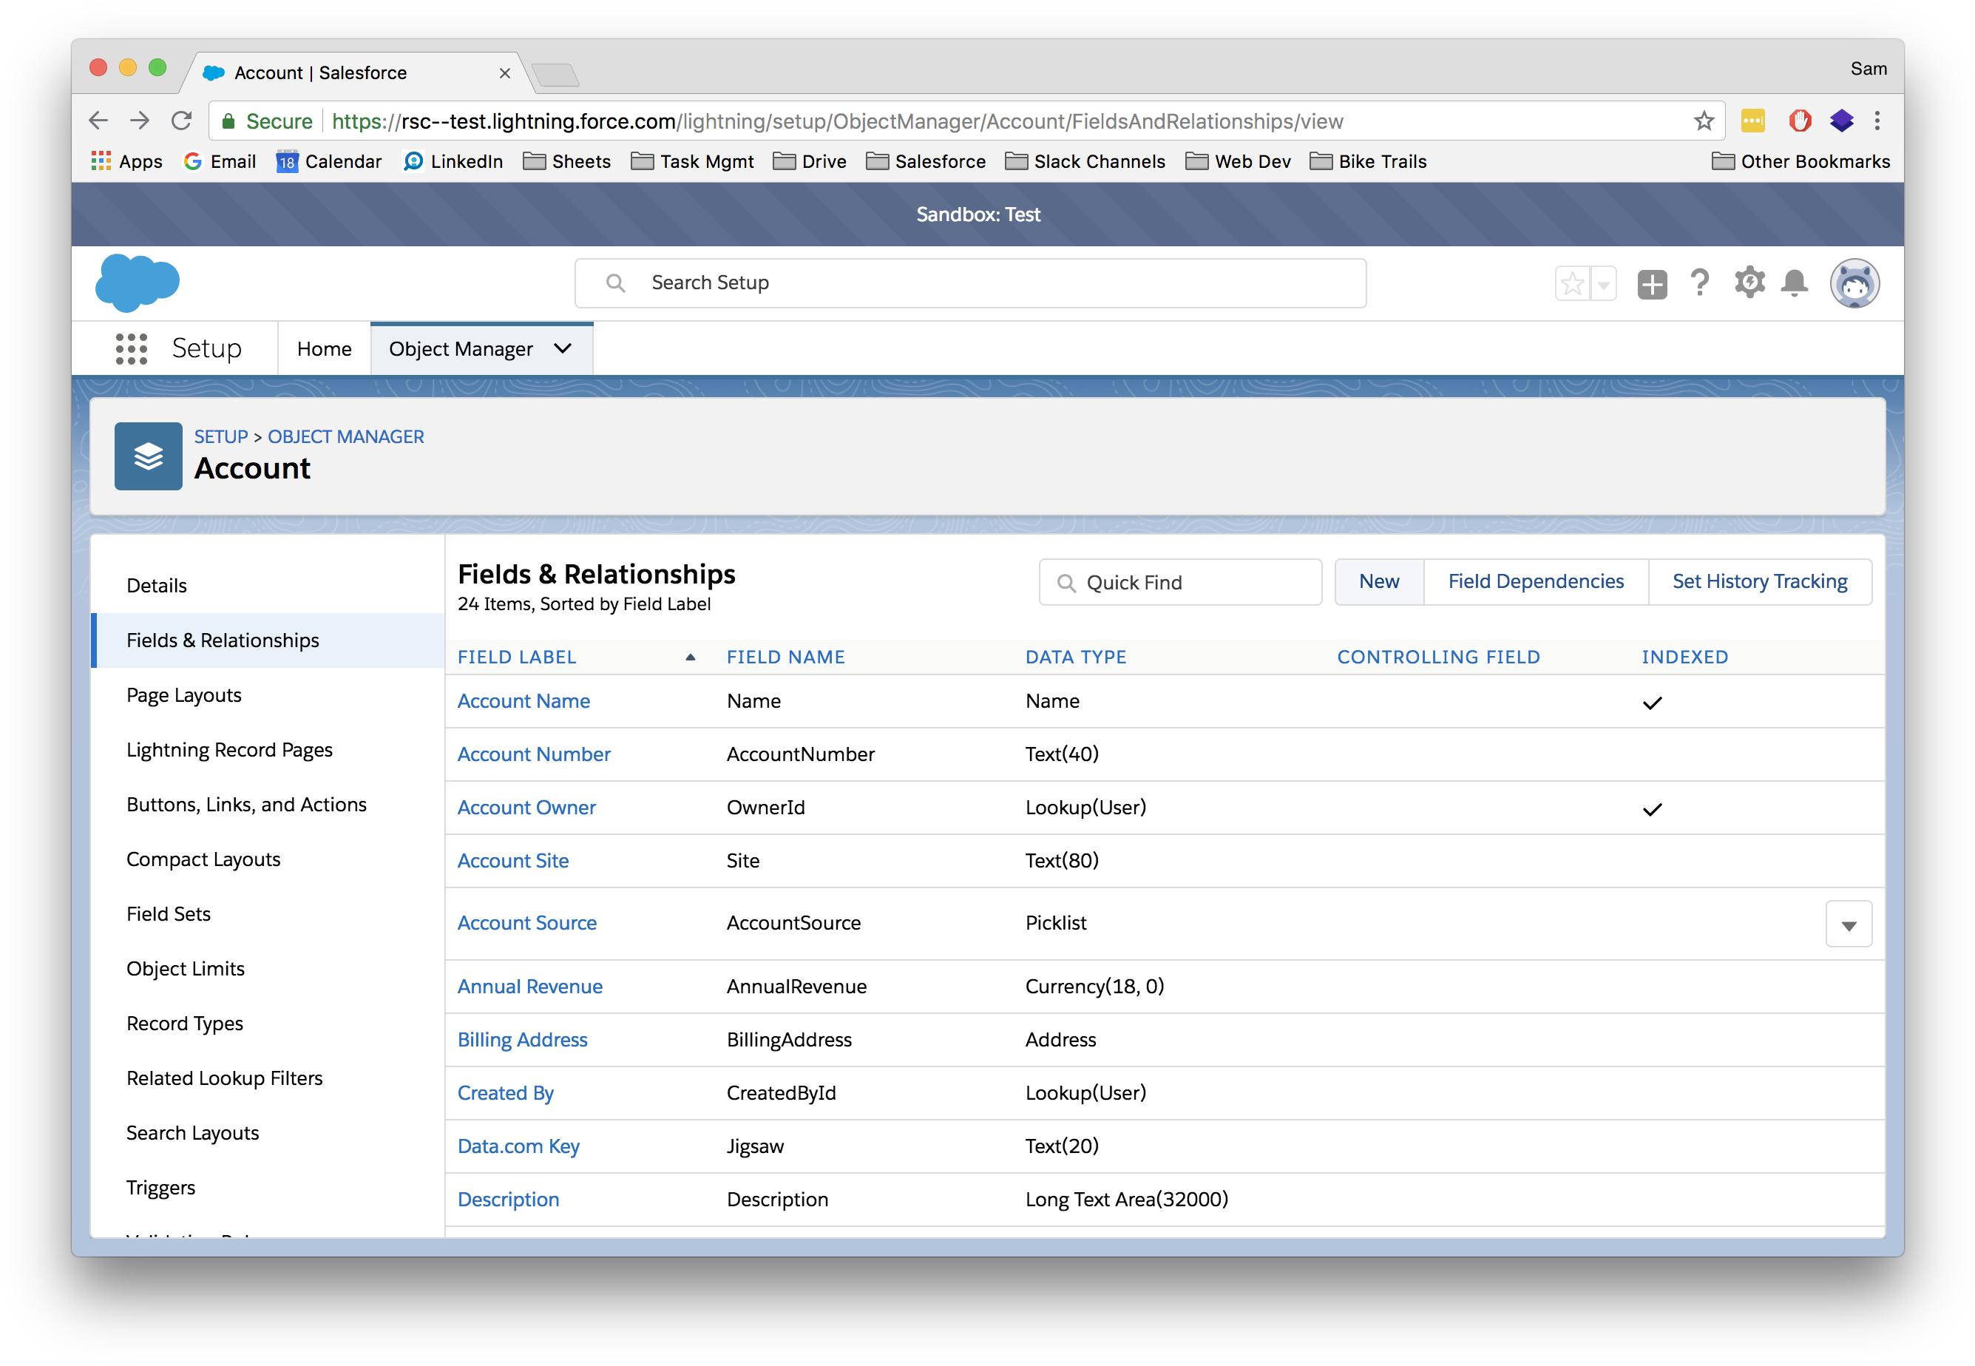Open Field Sets in sidebar
Viewport: 1975px width, 1366px height.
coord(169,914)
